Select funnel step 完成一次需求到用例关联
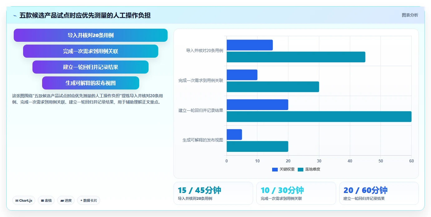Image resolution: width=431 pixels, height=217 pixels. [x=91, y=51]
